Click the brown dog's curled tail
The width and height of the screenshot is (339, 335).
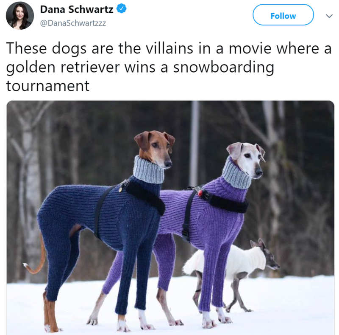coord(36,258)
